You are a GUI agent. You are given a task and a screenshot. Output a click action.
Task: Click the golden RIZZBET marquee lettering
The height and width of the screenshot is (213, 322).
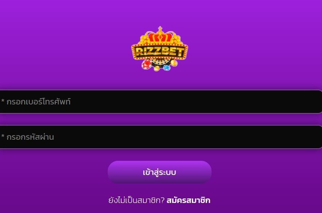point(160,51)
